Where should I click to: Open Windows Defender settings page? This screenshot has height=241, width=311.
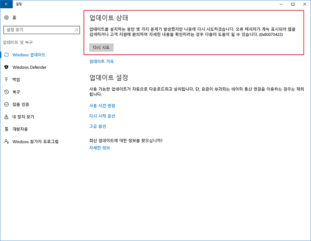coord(29,67)
